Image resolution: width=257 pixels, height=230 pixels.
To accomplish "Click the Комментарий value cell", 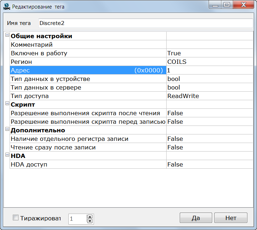I will tap(209, 45).
